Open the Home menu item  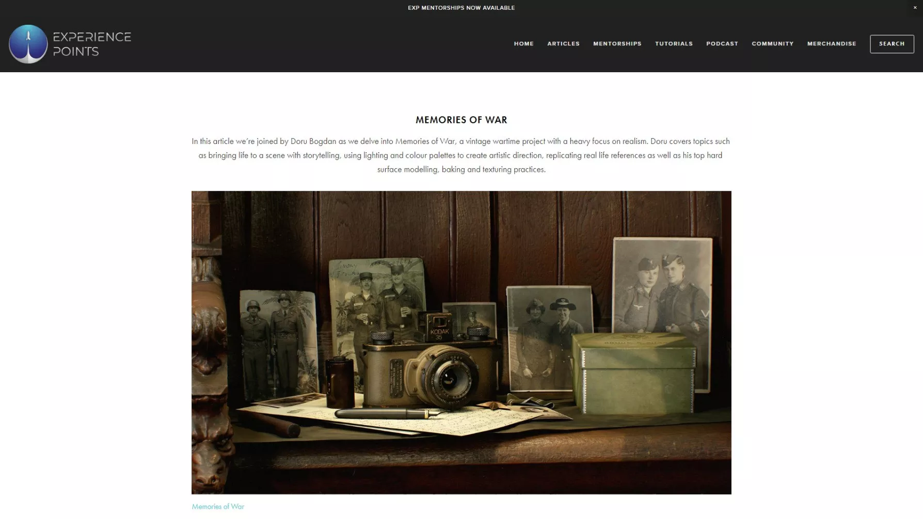click(x=523, y=44)
